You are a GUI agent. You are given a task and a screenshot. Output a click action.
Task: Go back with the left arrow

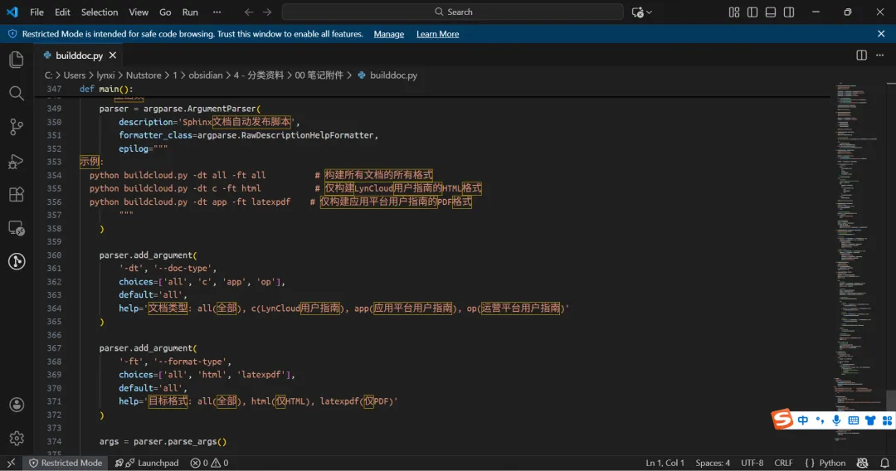(249, 12)
